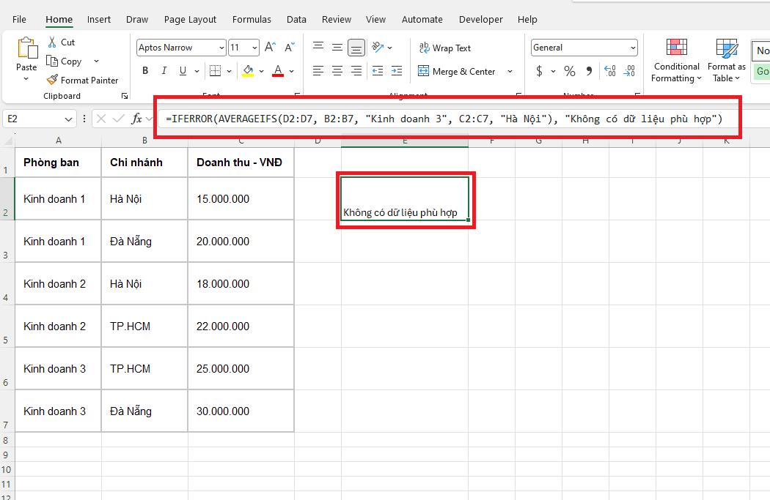Open Conditional Formatting menu
770x500 pixels.
coord(676,60)
